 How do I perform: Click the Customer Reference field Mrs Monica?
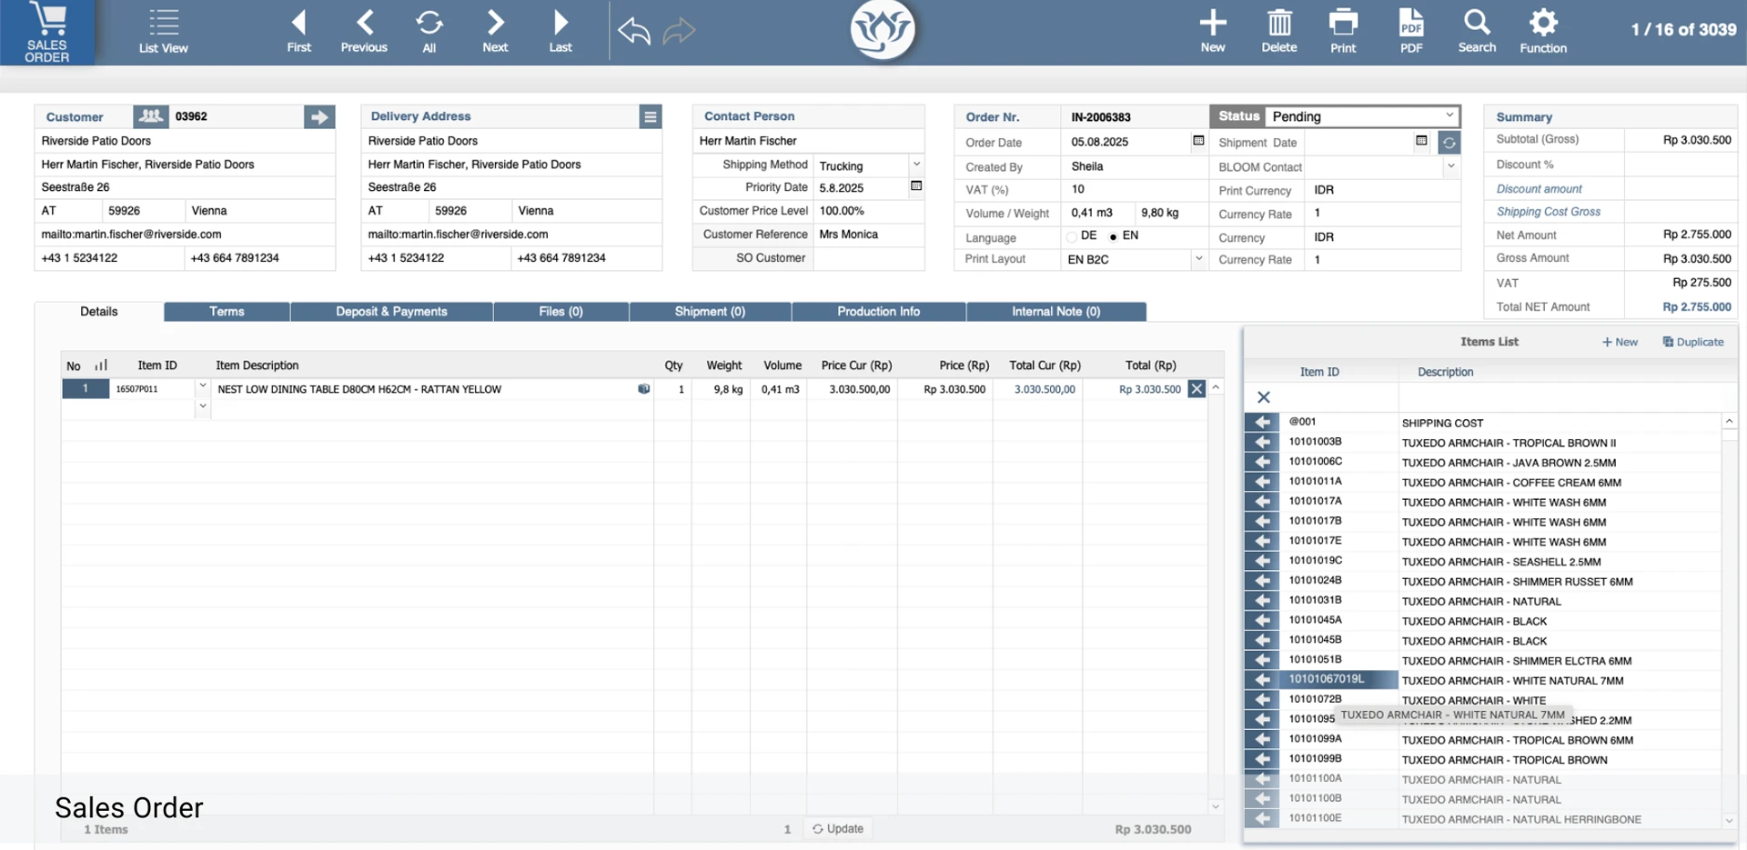click(x=868, y=235)
